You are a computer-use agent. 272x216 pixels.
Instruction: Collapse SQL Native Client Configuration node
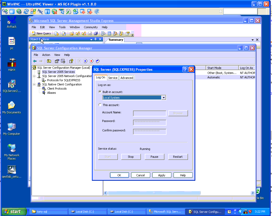pyautogui.click(x=34, y=84)
